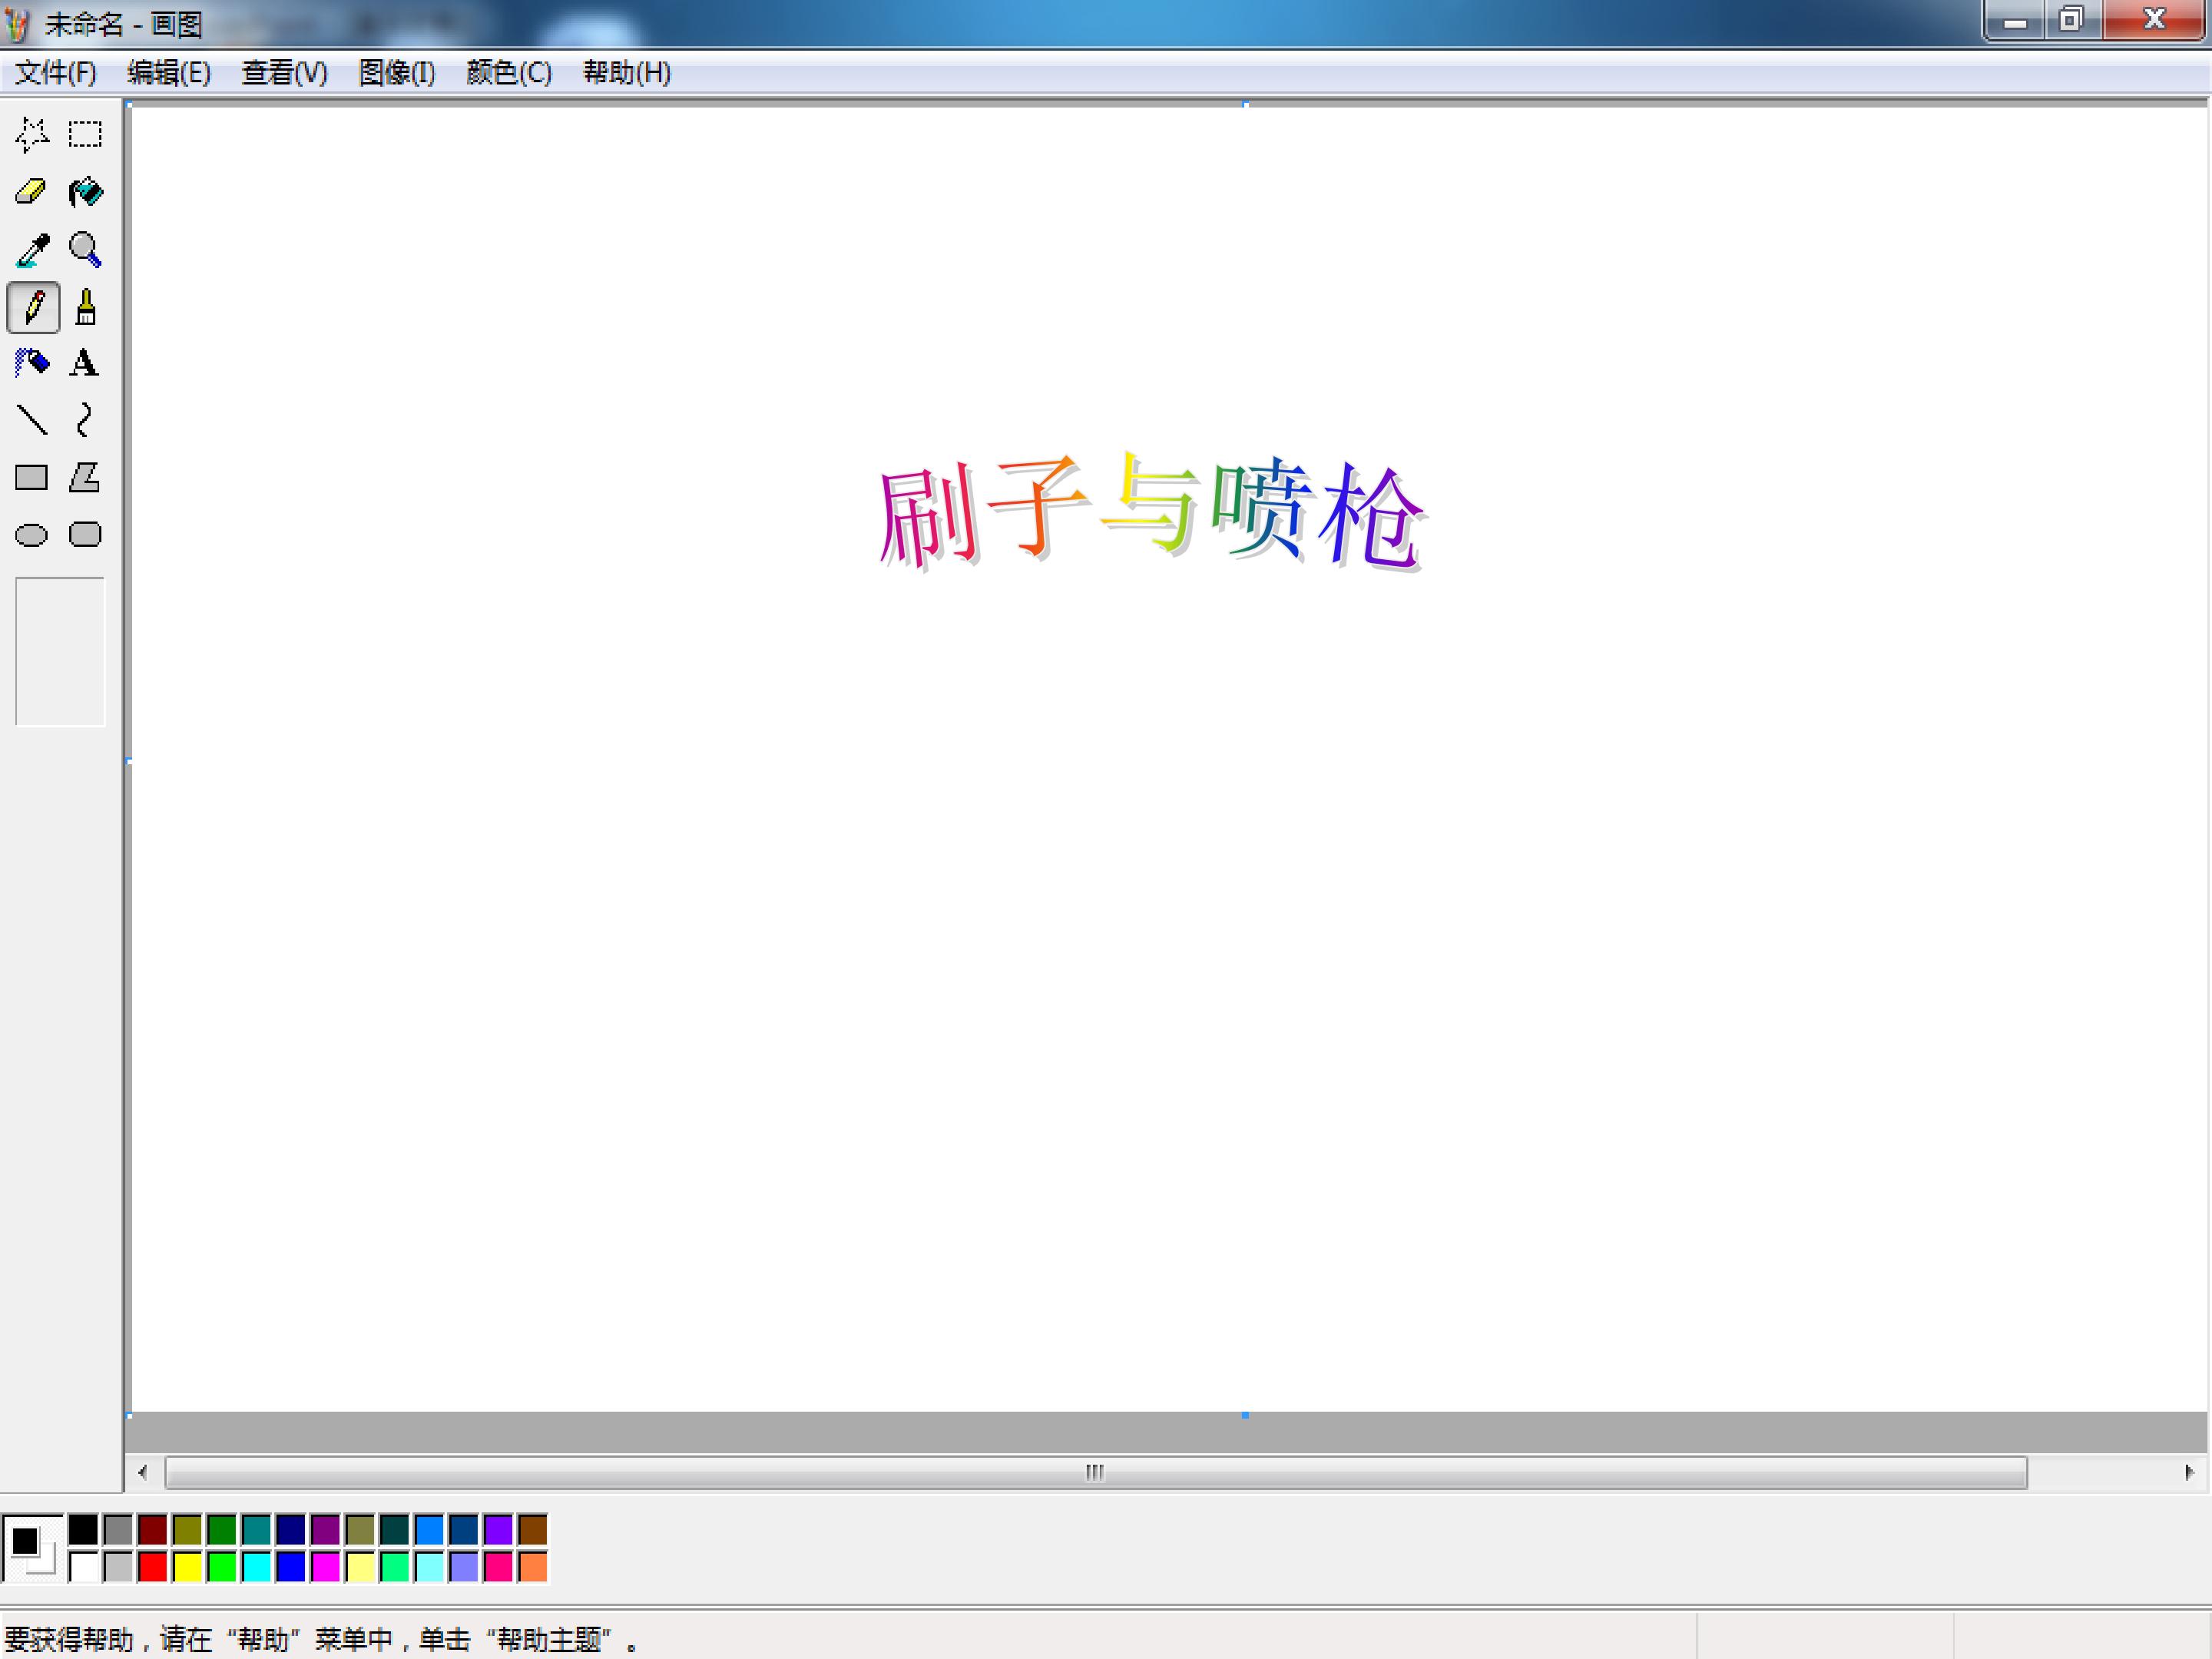Select the Magnifier tool
This screenshot has height=1659, width=2212.
85,250
